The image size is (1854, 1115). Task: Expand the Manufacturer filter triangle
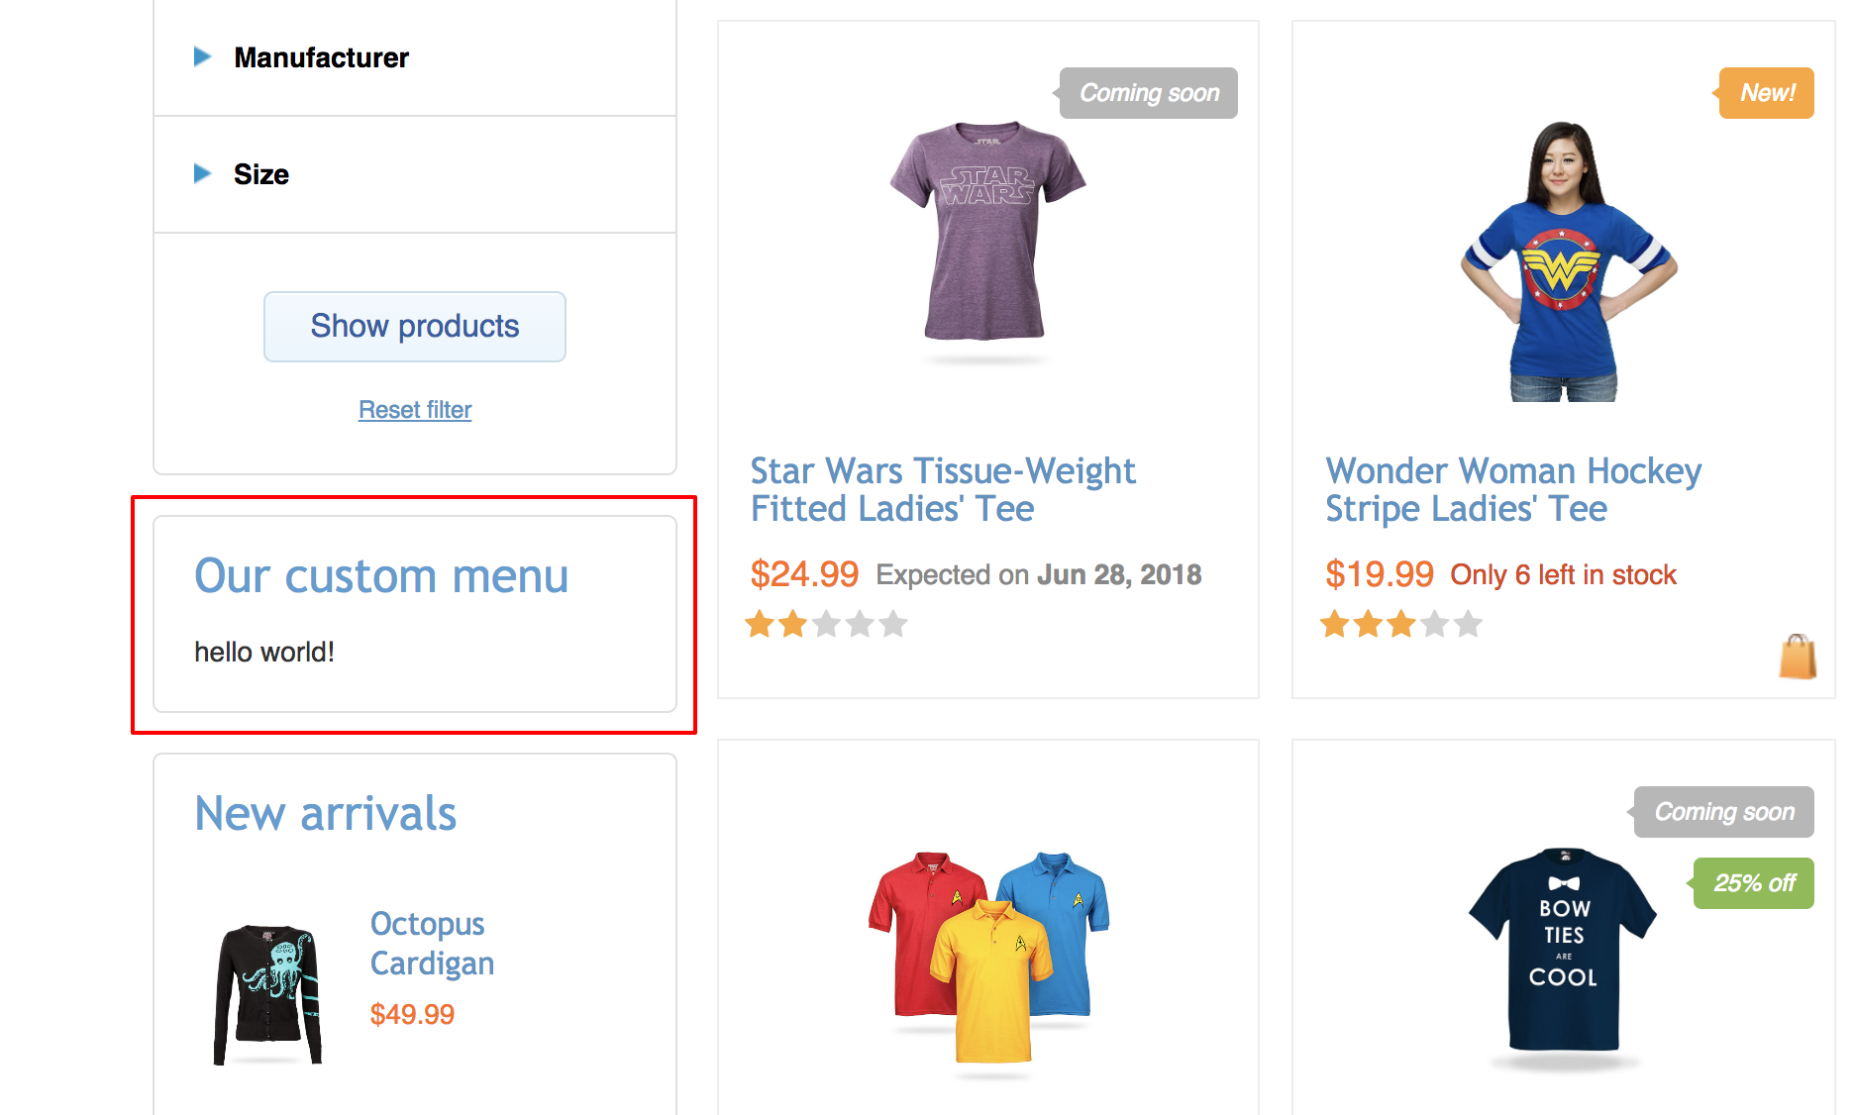(203, 57)
